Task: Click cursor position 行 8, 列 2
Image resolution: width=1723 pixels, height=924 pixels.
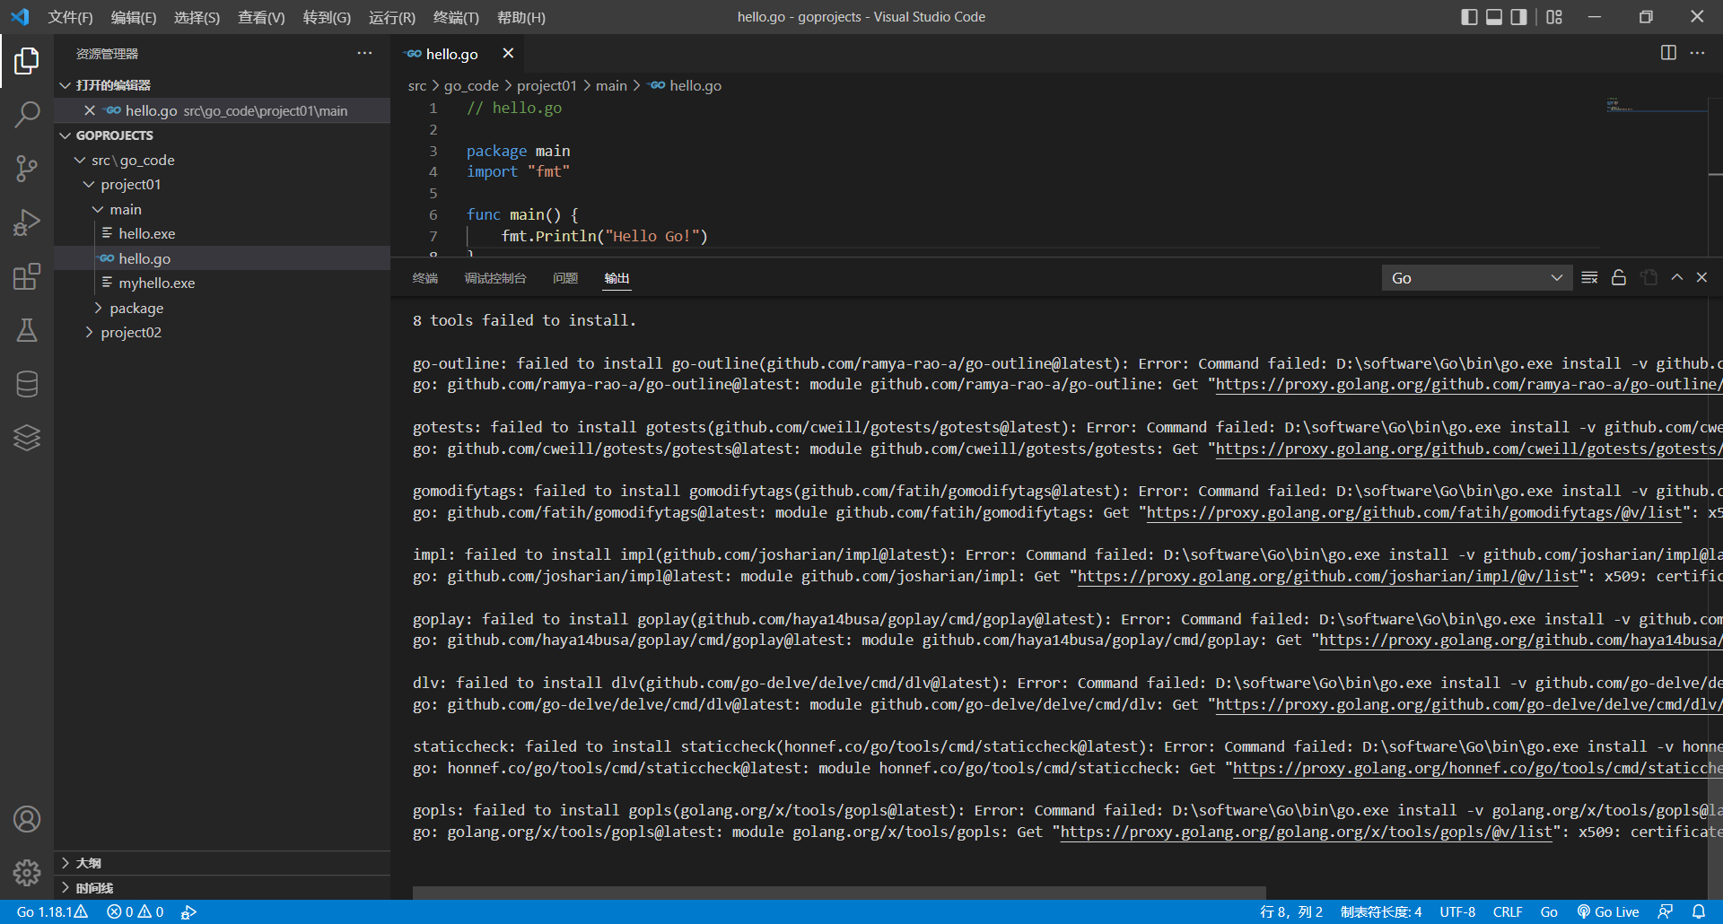Action: tap(1291, 911)
